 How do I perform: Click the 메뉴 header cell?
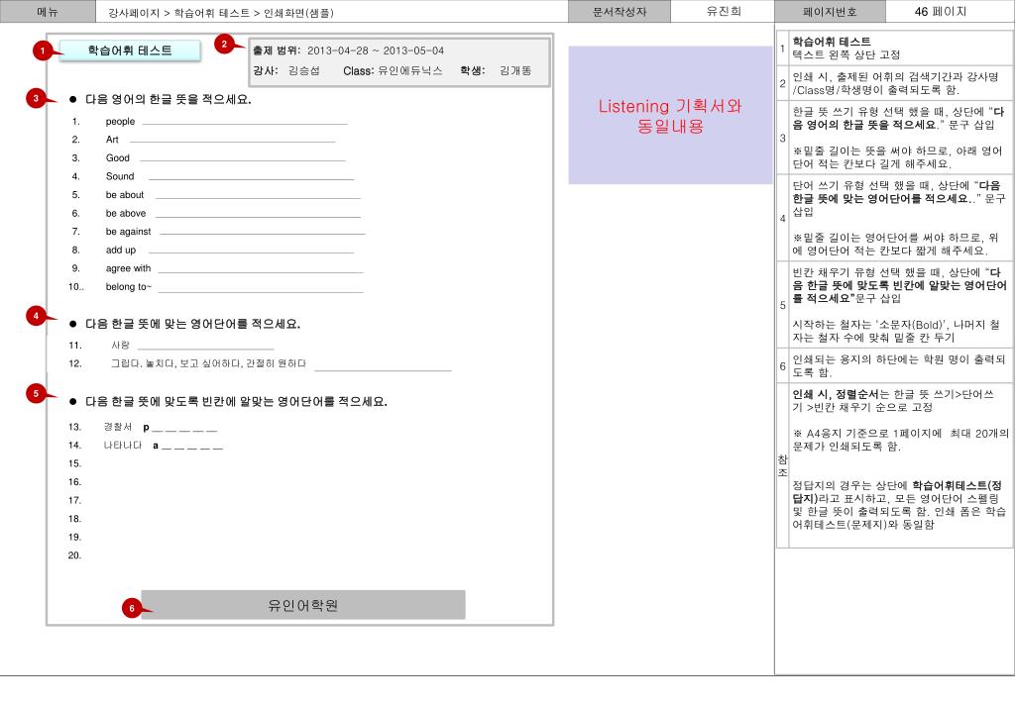[48, 12]
